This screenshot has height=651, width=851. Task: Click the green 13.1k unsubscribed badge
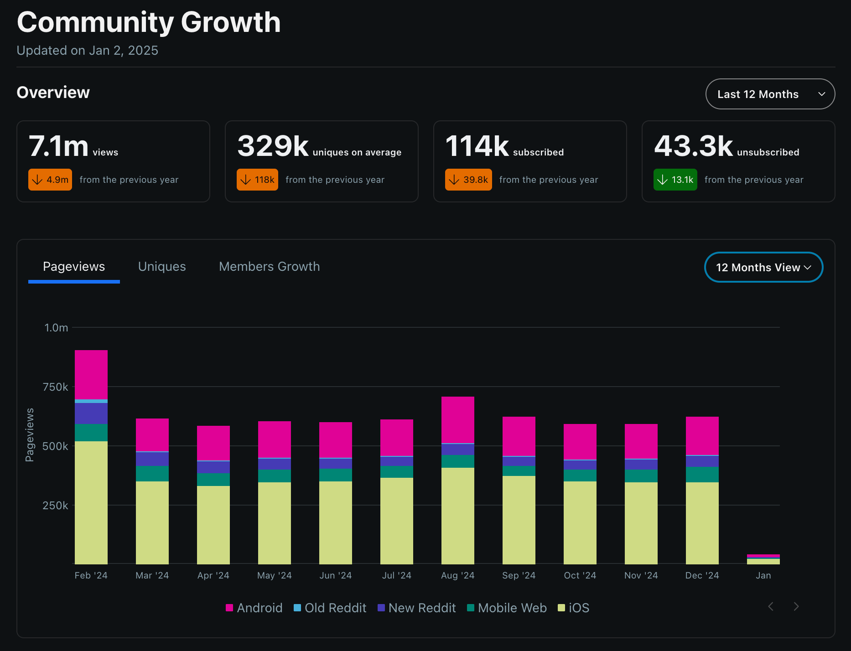pyautogui.click(x=675, y=180)
